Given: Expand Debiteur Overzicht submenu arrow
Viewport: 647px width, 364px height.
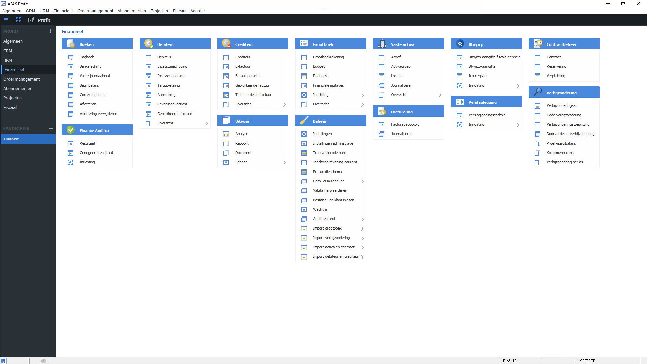Looking at the screenshot, I should click(x=207, y=123).
